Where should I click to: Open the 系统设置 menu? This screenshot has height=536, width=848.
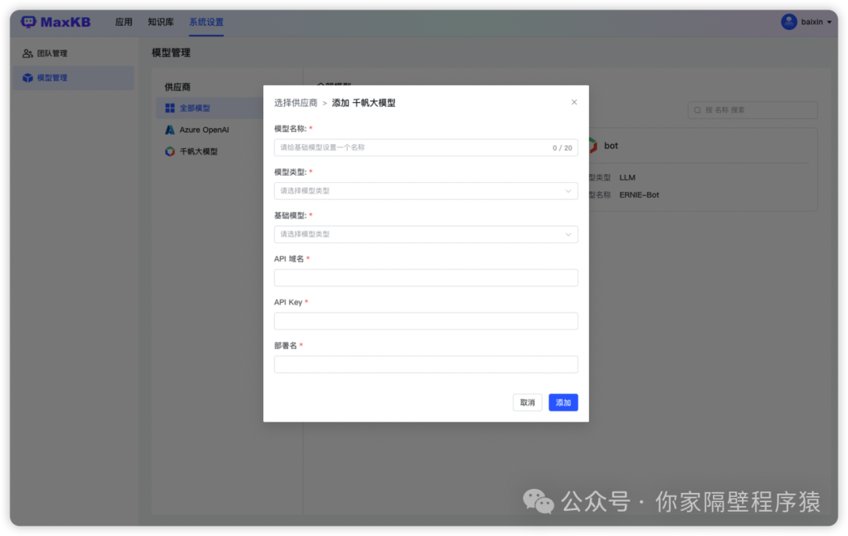click(x=206, y=21)
